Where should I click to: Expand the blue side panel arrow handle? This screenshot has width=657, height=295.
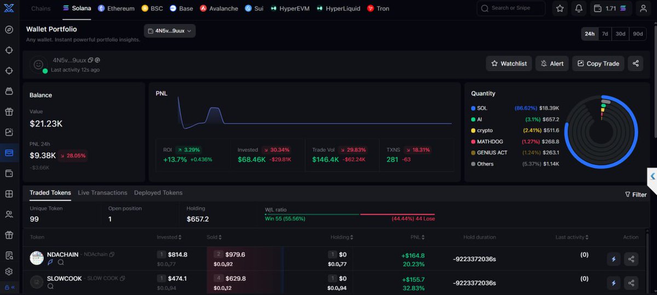(652, 176)
